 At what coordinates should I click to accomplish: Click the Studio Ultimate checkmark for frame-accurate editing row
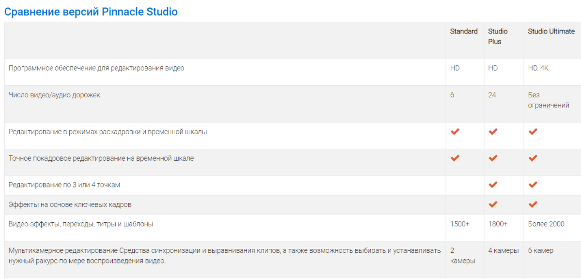point(533,158)
